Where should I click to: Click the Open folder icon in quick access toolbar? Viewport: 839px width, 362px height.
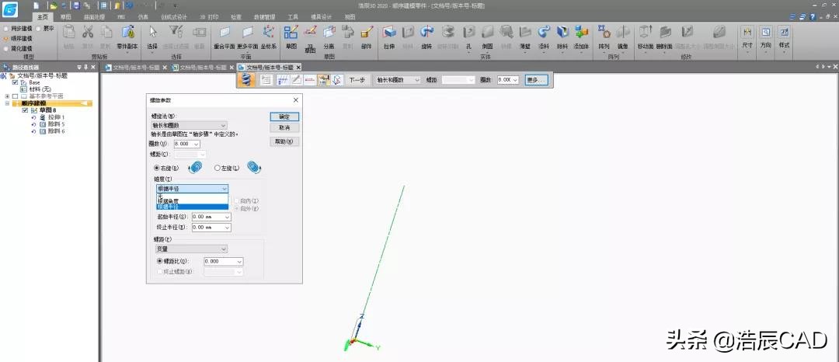[x=53, y=5]
